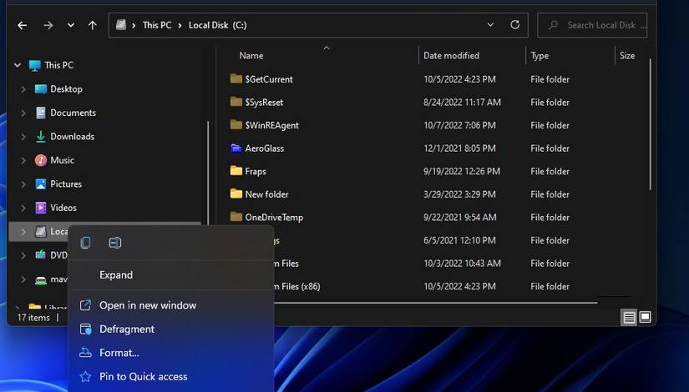This screenshot has width=689, height=392.
Task: Expand the Desktop tree node
Action: coord(23,89)
